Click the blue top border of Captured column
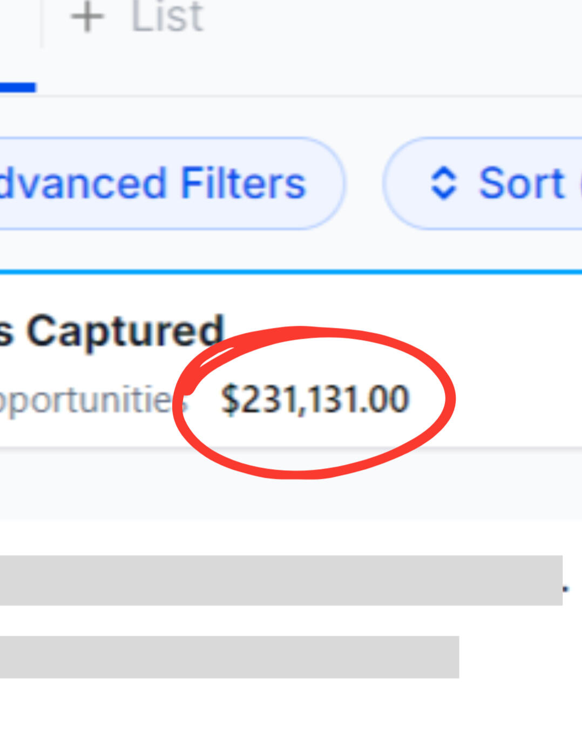582x748 pixels. [292, 272]
